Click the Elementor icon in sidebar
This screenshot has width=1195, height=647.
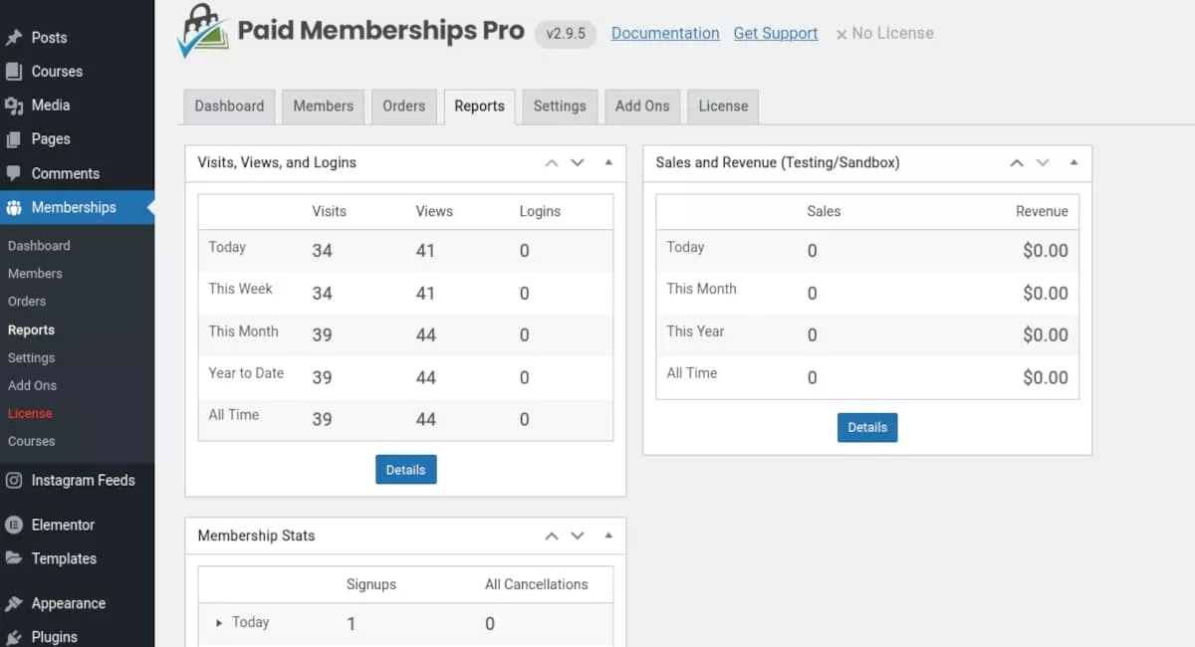pyautogui.click(x=13, y=525)
